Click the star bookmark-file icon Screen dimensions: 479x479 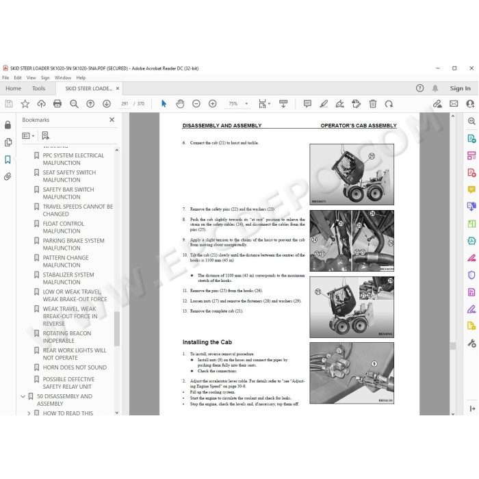tap(25, 104)
